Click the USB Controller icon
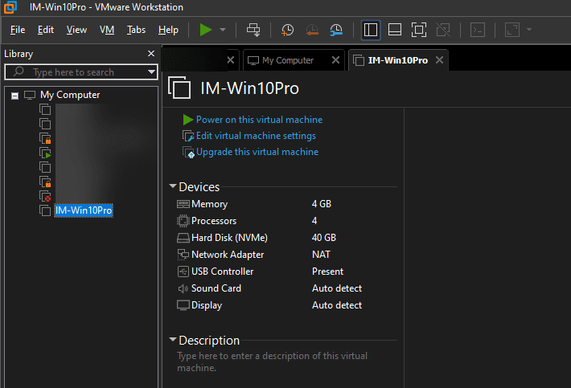 coord(183,272)
